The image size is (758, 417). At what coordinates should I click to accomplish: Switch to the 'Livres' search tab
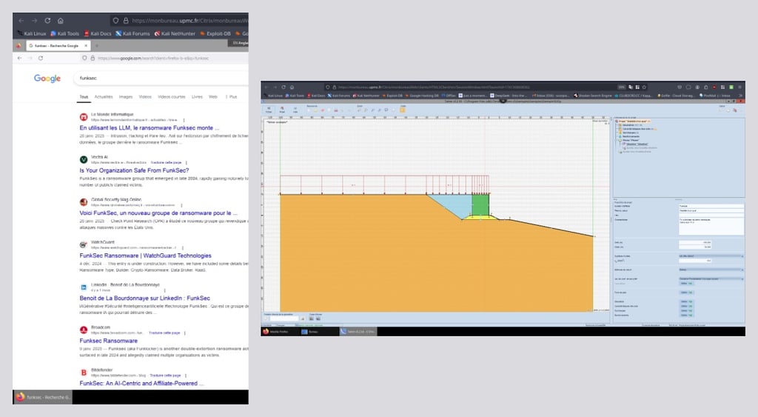[x=197, y=97]
